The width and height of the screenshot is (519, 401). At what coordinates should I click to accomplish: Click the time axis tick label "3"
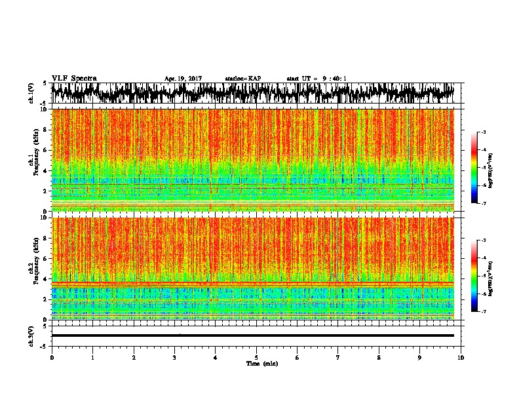pyautogui.click(x=174, y=358)
